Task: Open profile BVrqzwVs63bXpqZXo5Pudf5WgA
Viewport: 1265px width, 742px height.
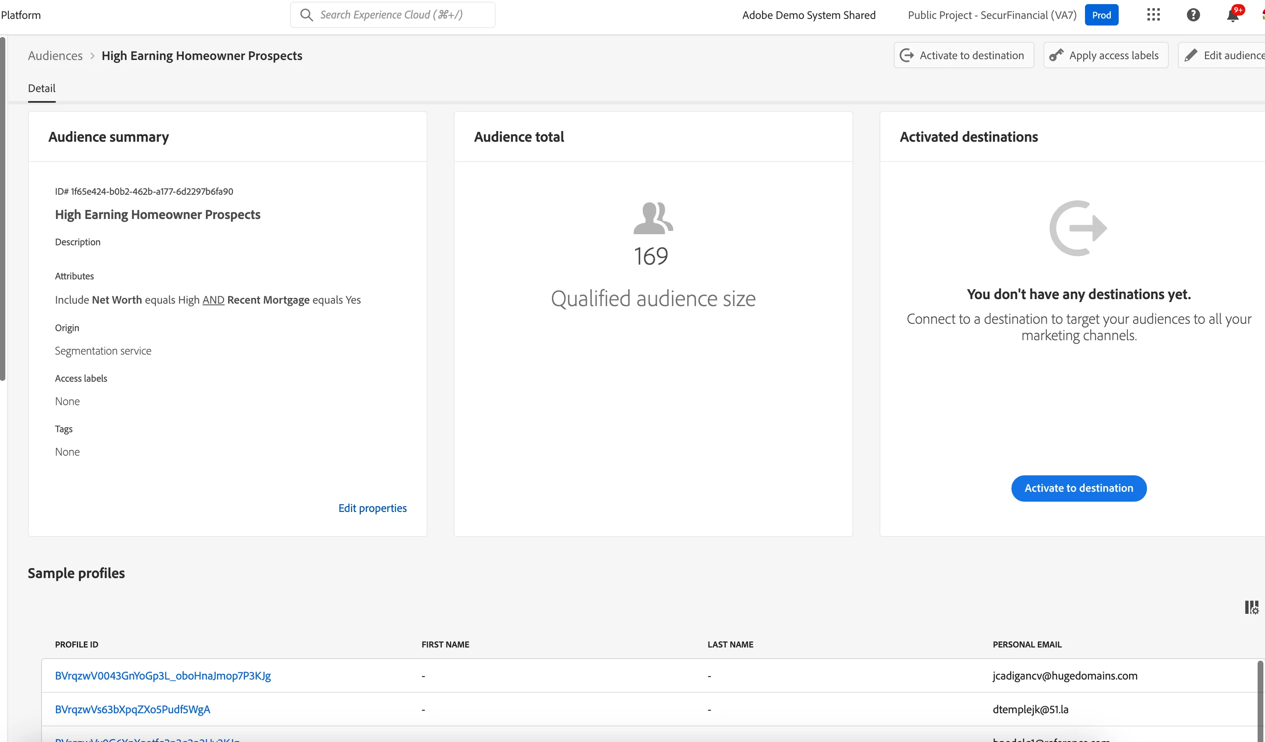Action: (132, 710)
